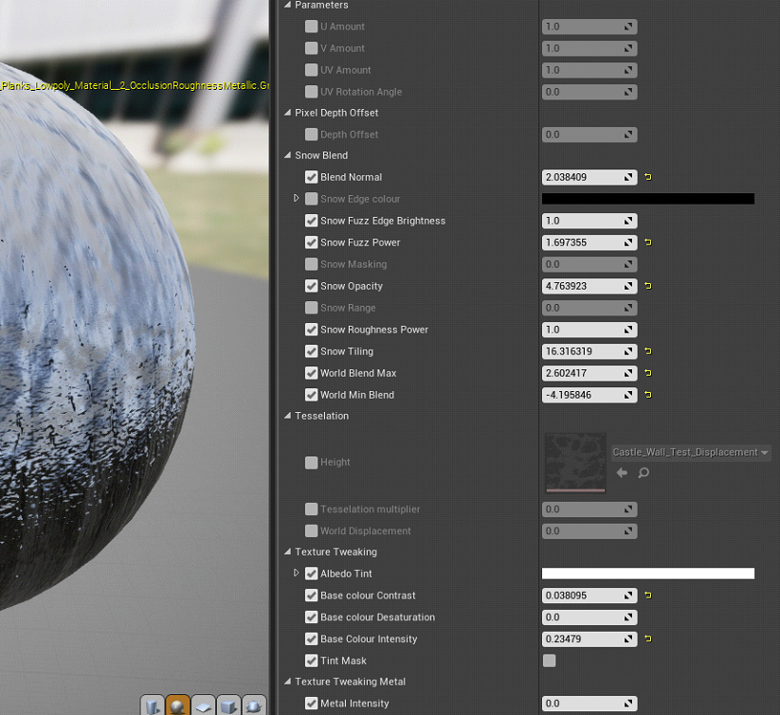The image size is (780, 715).
Task: Click the magnifier to locate the Height texture
Action: point(644,473)
